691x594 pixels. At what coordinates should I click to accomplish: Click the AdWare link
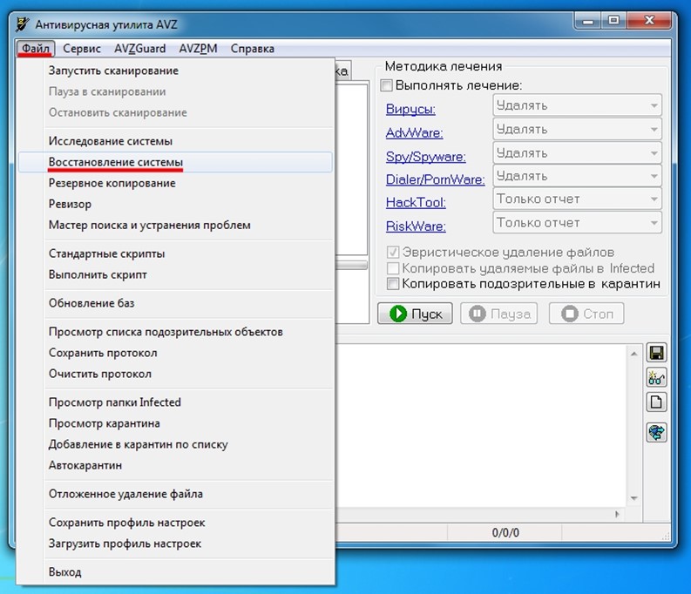(414, 132)
